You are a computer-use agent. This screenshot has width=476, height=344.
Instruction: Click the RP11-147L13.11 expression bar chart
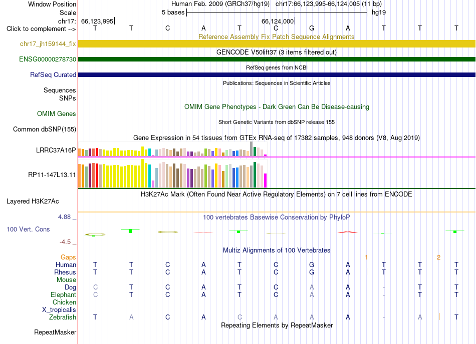[172, 173]
